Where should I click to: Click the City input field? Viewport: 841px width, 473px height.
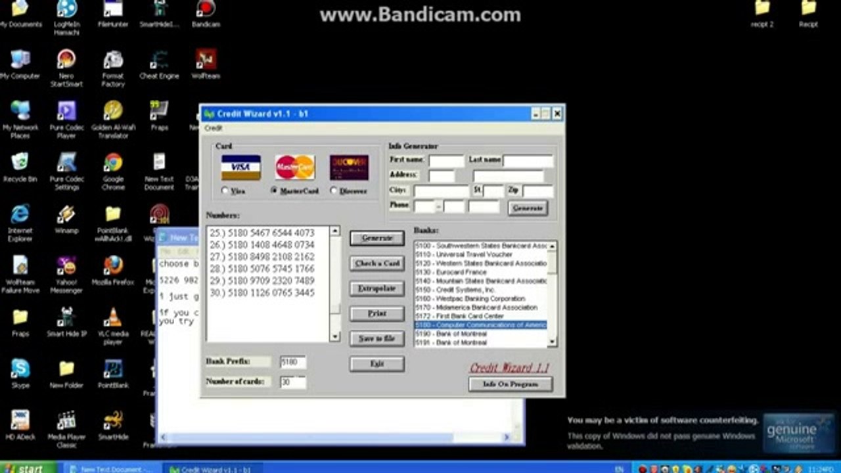[x=441, y=191]
